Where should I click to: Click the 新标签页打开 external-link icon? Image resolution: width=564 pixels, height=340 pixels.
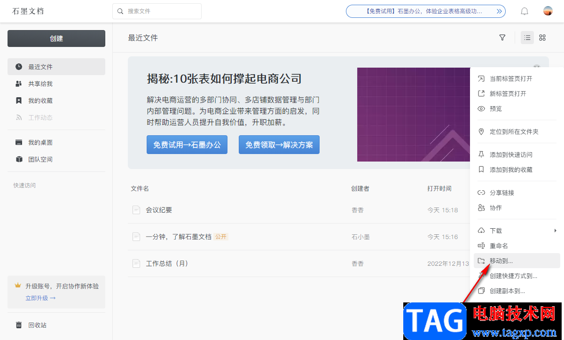pos(481,93)
